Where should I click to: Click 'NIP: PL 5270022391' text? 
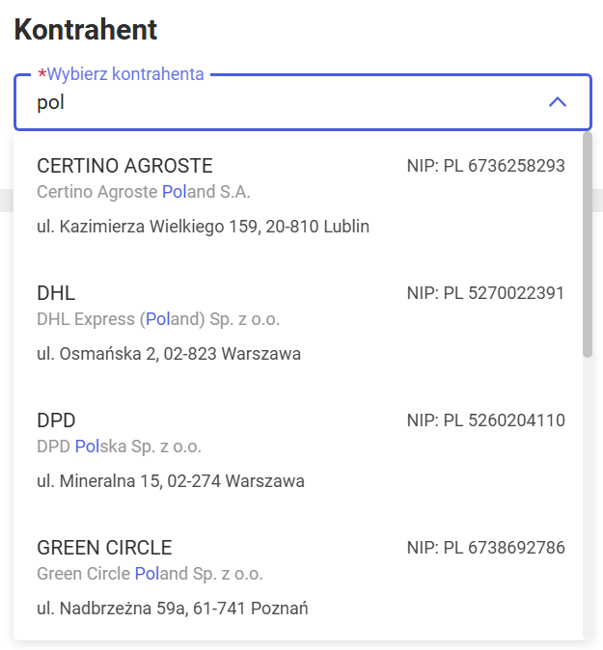485,293
